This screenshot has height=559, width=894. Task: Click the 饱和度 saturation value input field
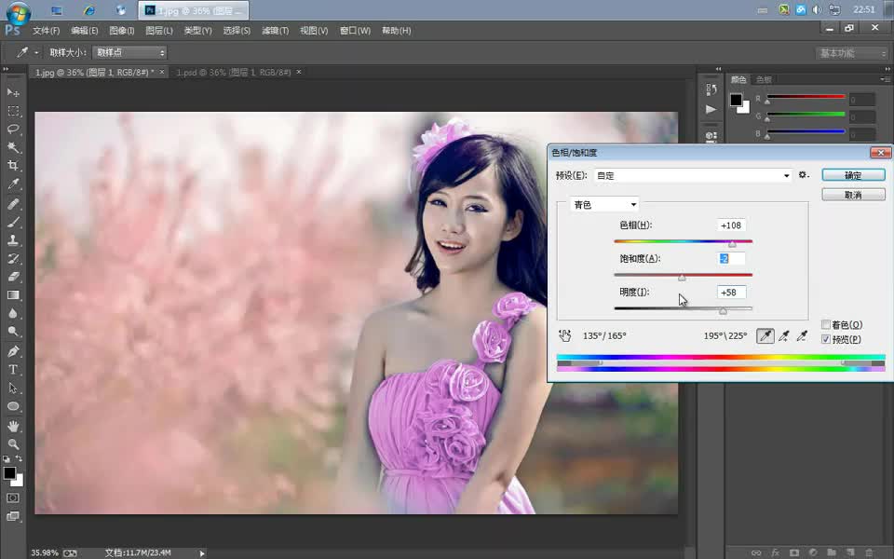[x=732, y=258]
